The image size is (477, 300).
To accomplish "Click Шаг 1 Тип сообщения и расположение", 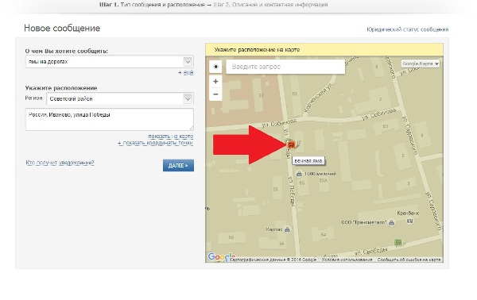I will 152,5.
